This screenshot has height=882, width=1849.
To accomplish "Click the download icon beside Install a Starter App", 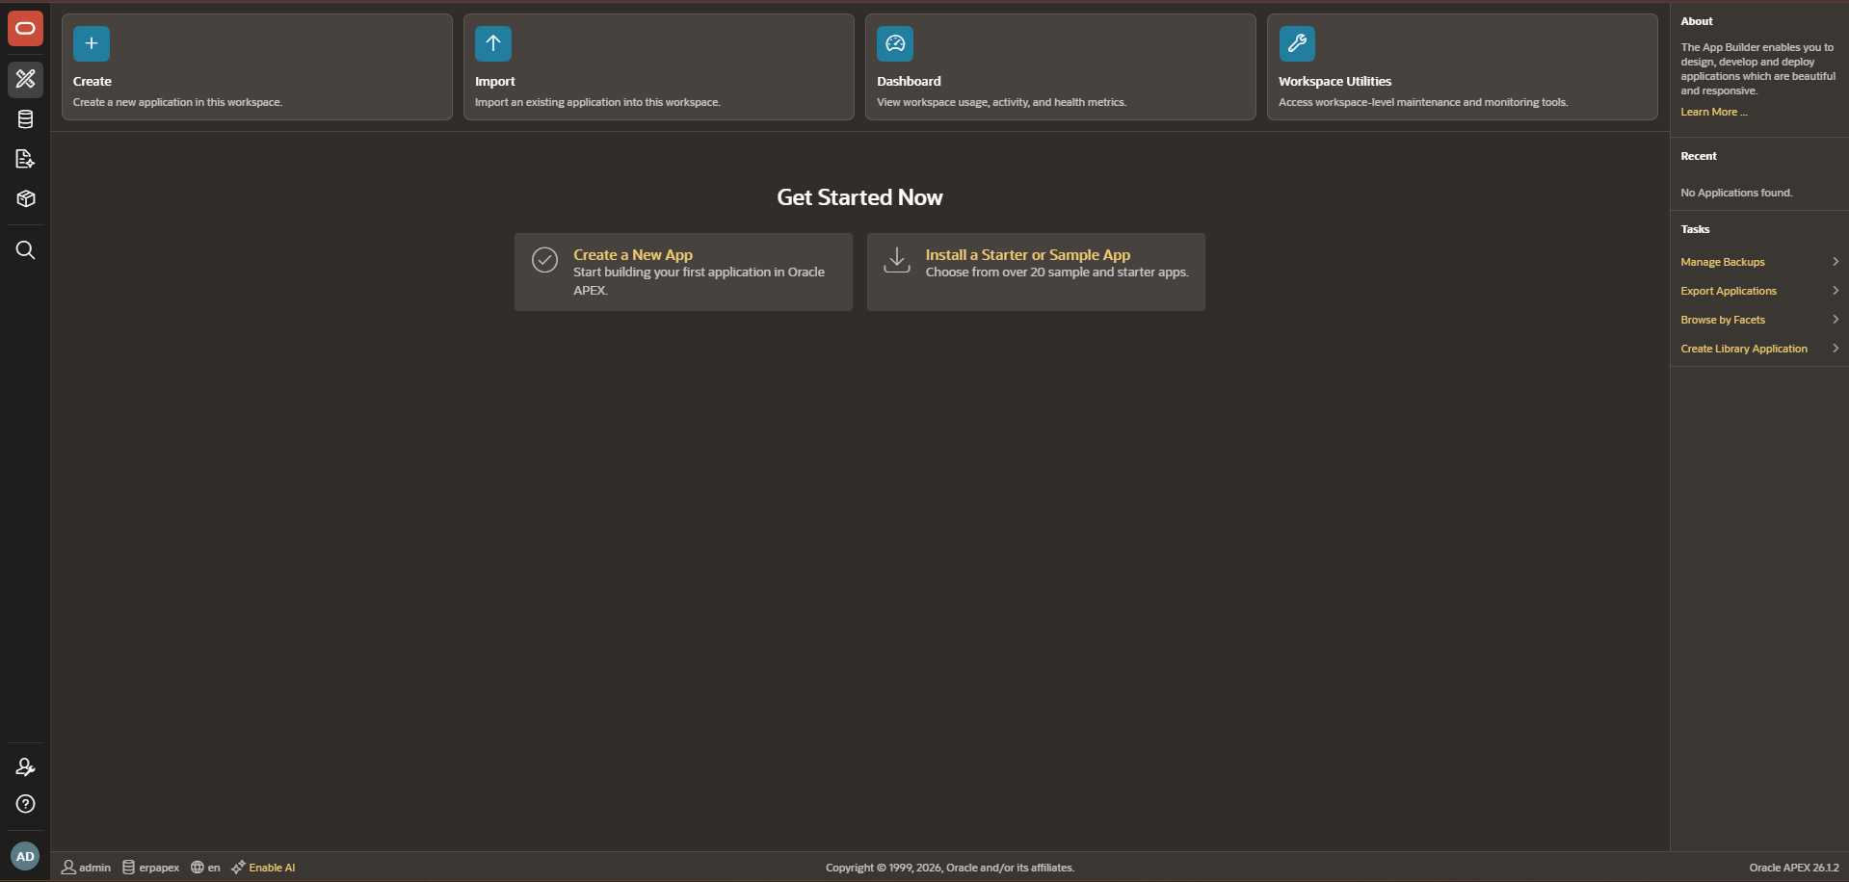I will (897, 260).
